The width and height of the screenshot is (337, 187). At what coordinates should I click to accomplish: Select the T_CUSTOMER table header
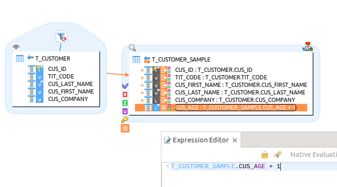coord(53,58)
